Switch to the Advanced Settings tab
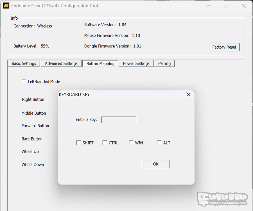Screen dimensions: 253x211 tap(61, 63)
